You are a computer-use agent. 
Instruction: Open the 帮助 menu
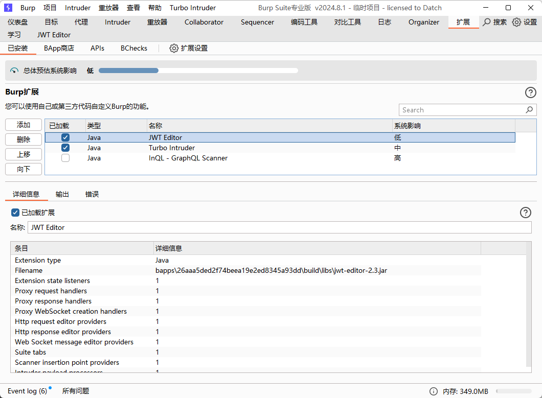(x=154, y=8)
